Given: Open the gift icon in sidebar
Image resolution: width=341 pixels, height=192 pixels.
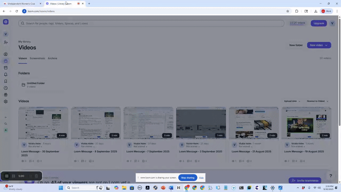Looking at the screenshot, I should tap(6, 95).
